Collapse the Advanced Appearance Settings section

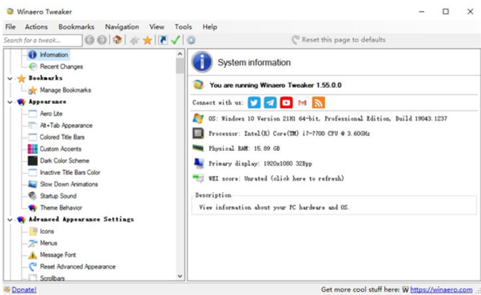tap(10, 219)
